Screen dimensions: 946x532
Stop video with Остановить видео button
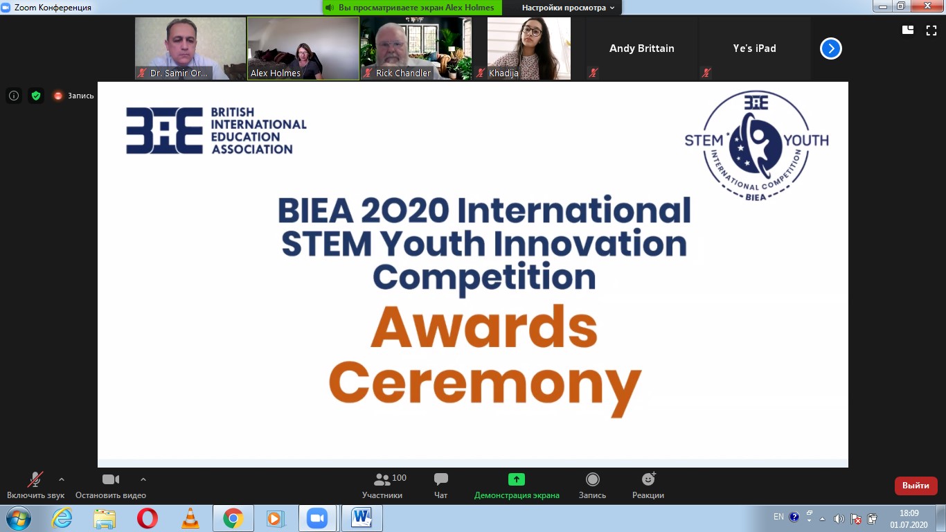point(111,486)
